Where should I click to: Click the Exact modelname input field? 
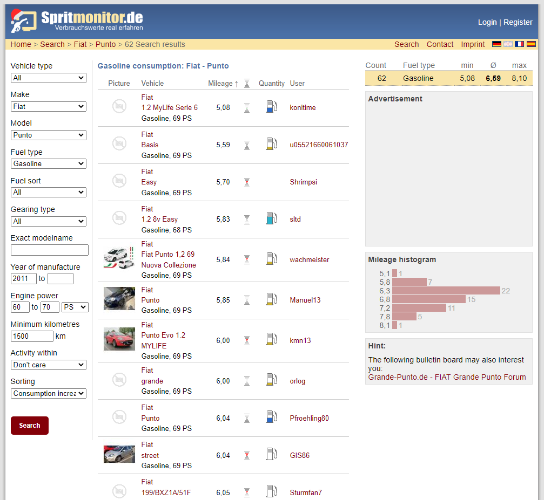pos(50,250)
